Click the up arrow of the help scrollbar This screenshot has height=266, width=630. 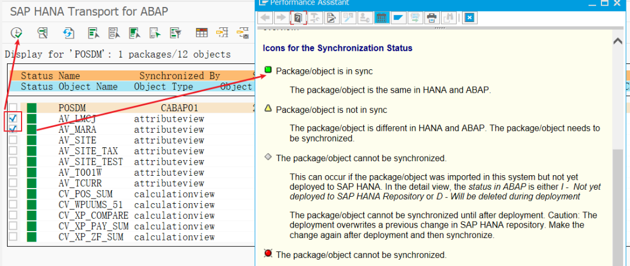pyautogui.click(x=618, y=41)
